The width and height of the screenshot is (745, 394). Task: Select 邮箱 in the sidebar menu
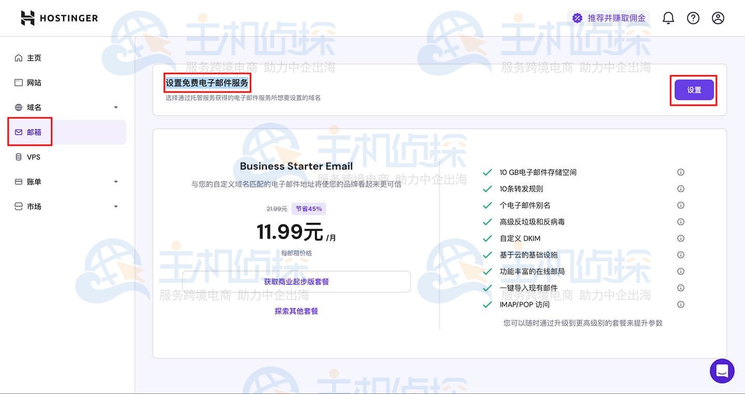click(x=34, y=132)
